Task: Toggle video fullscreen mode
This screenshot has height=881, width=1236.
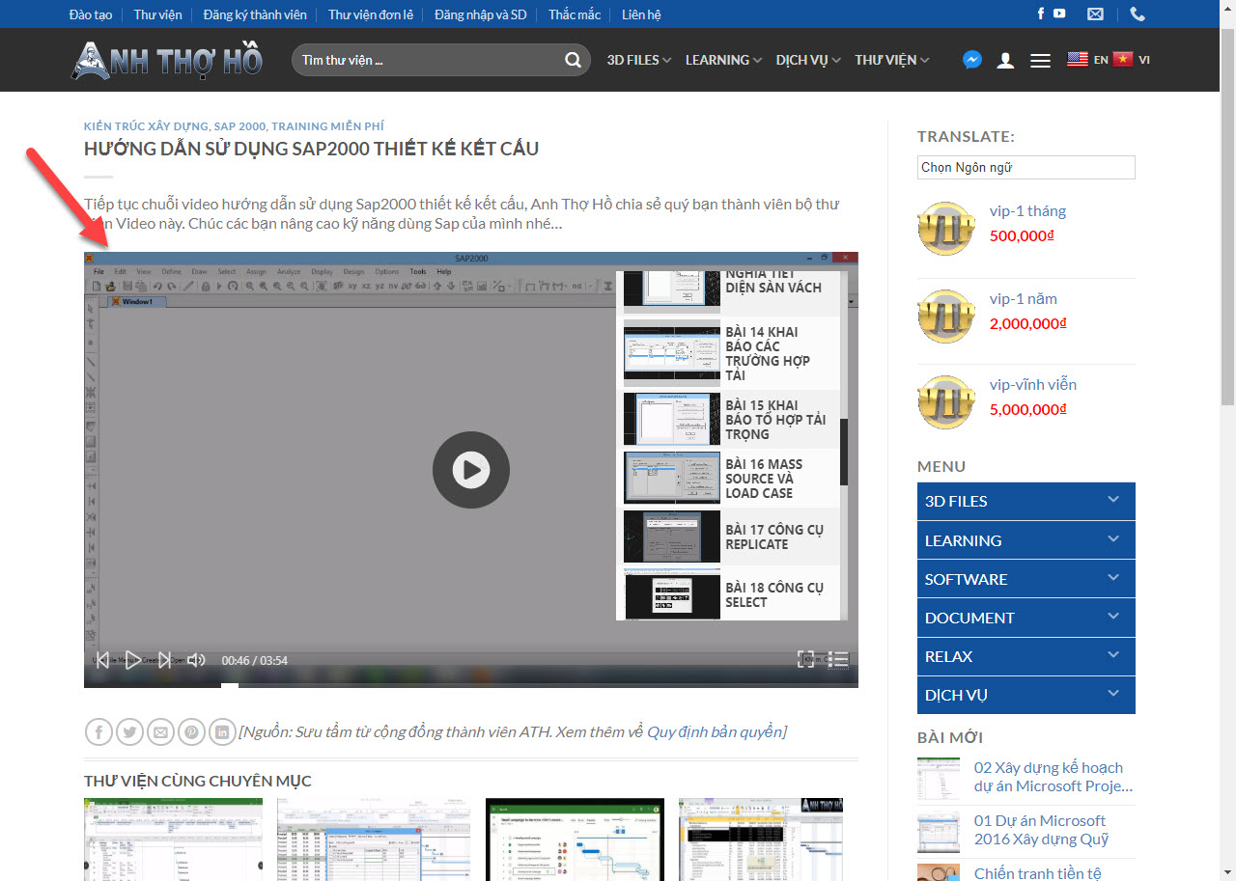Action: (x=805, y=660)
